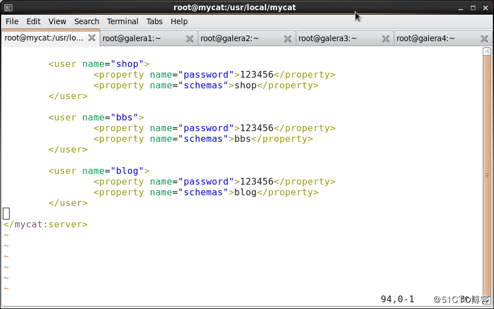Open the File menu
This screenshot has height=309, width=494.
pyautogui.click(x=12, y=21)
